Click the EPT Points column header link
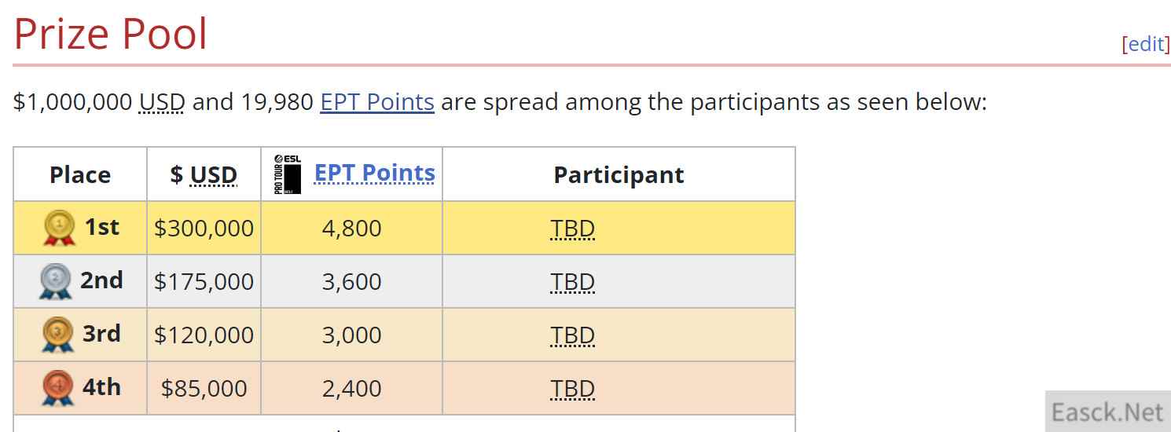Image resolution: width=1171 pixels, height=432 pixels. [x=374, y=173]
